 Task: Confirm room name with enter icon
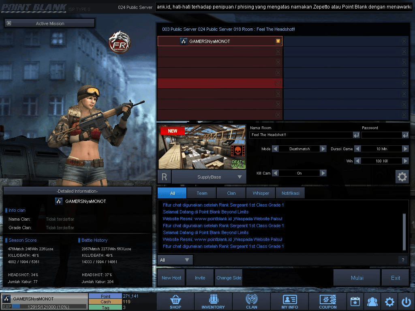tap(356, 135)
